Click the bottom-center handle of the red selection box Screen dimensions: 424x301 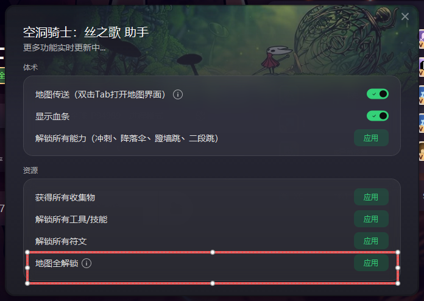213,283
